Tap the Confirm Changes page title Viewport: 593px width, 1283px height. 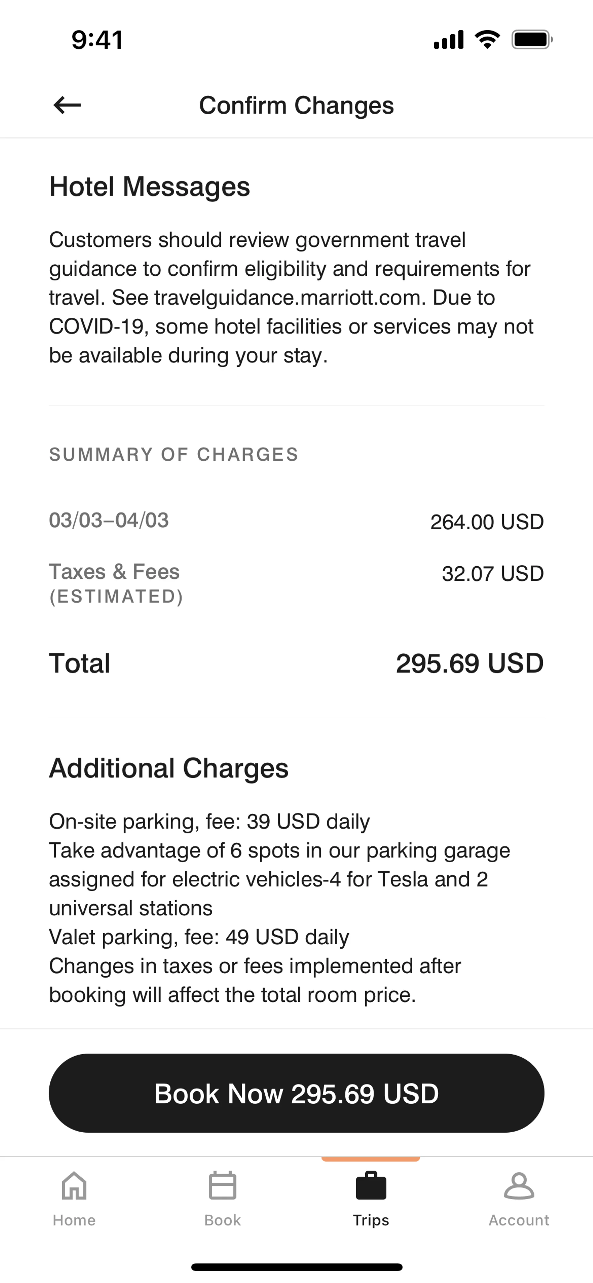296,105
